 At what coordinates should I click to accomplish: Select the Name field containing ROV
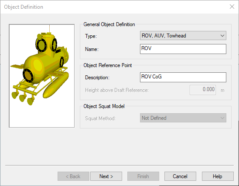click(183, 49)
